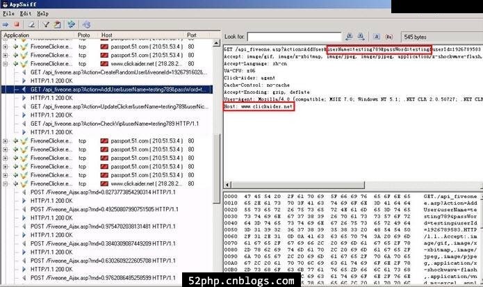Click left arrow of the request pane horizontal scrollbar
The width and height of the screenshot is (483, 287).
tap(227, 185)
